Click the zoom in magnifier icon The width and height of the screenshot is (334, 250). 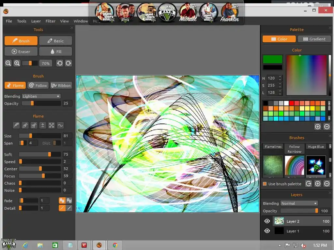tap(17, 63)
